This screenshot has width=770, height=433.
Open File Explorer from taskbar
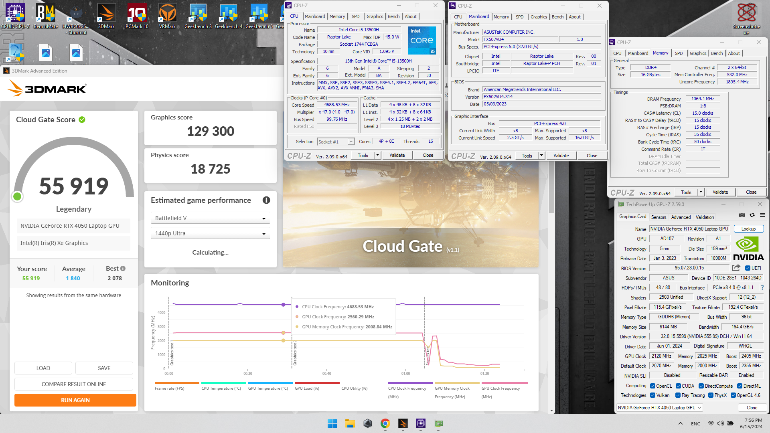coord(350,423)
